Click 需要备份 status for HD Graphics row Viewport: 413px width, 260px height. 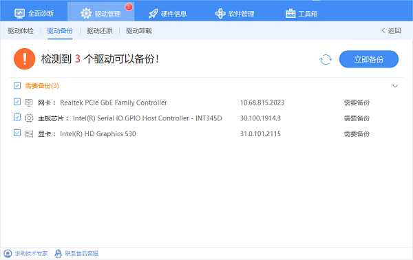357,134
